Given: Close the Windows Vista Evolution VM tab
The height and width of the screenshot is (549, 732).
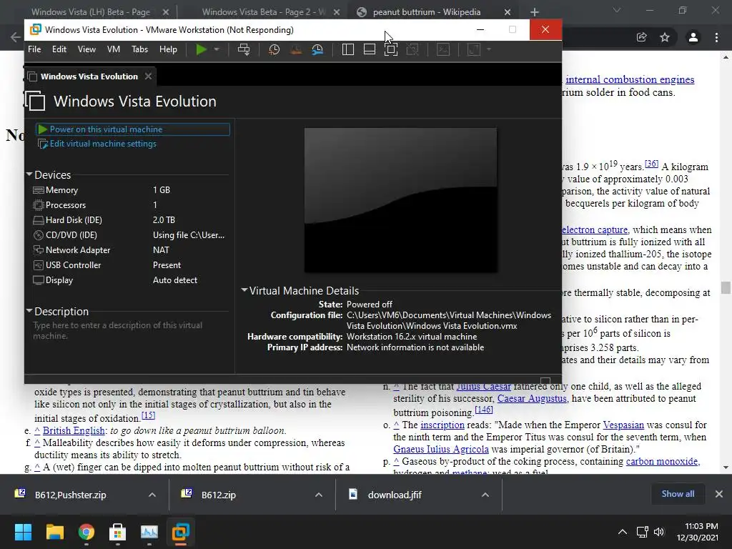Looking at the screenshot, I should (x=148, y=76).
